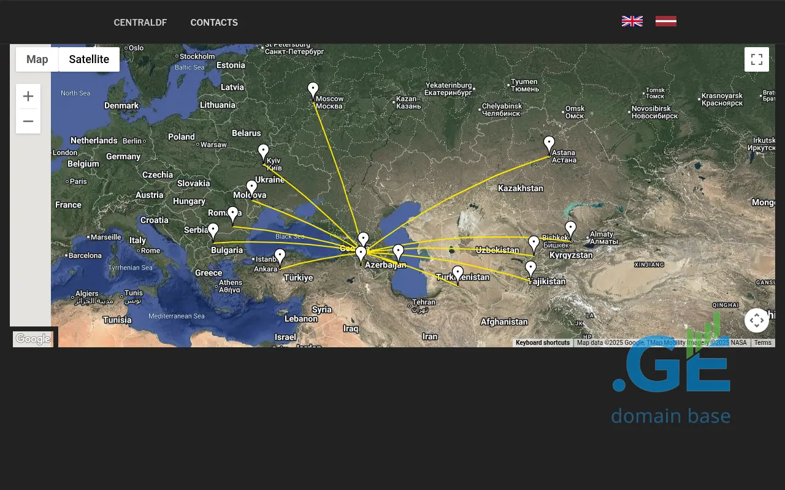Image resolution: width=785 pixels, height=490 pixels.
Task: Zoom out of the map
Action: [x=28, y=121]
